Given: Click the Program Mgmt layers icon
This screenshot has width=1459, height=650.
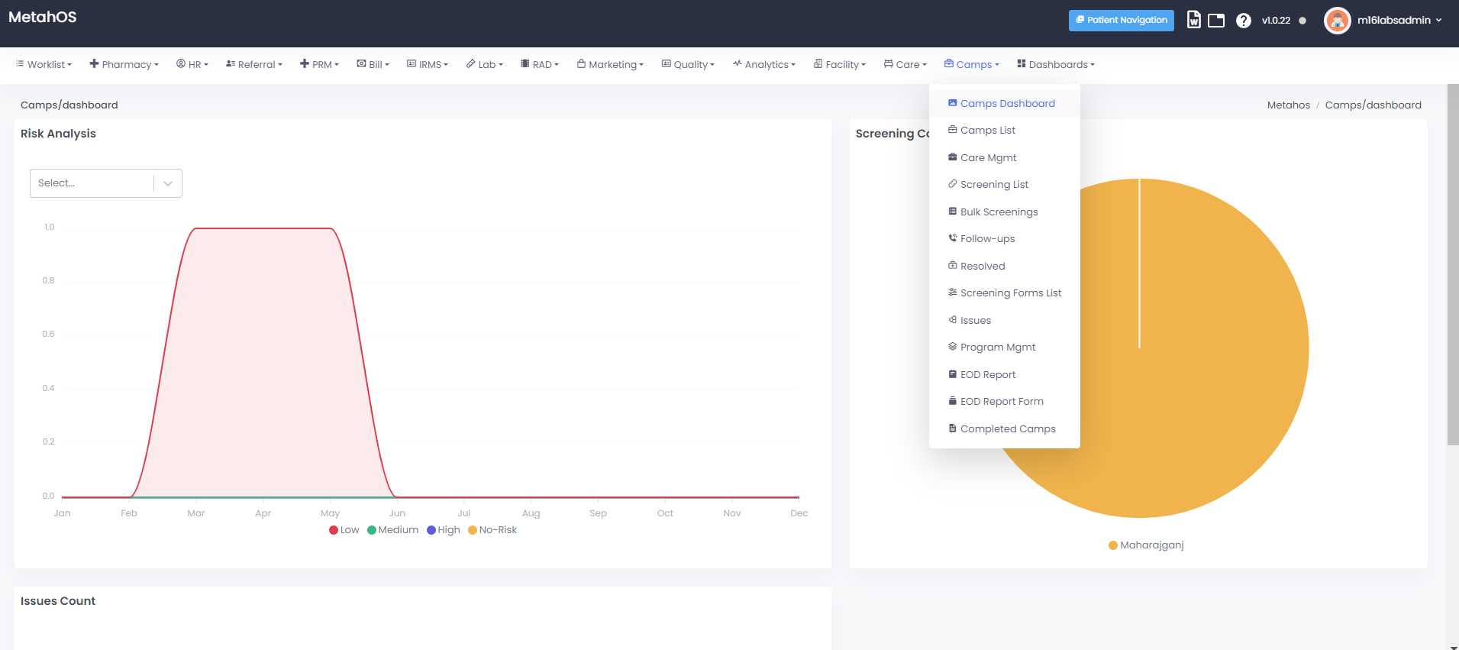Looking at the screenshot, I should pos(952,347).
